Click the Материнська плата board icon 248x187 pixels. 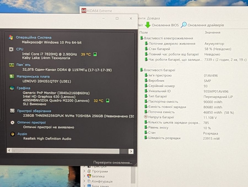(12, 77)
